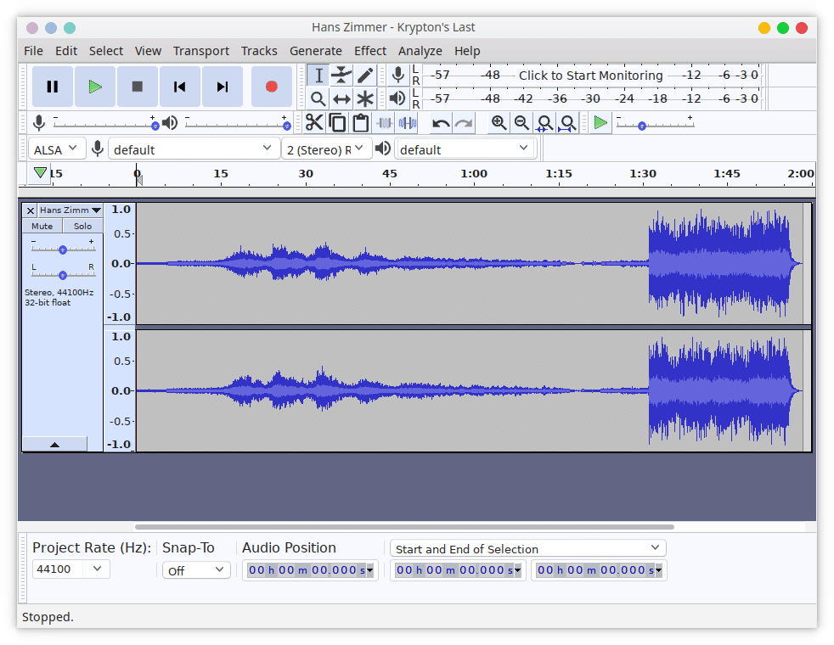834x645 pixels.
Task: Skip to end of track
Action: [223, 87]
